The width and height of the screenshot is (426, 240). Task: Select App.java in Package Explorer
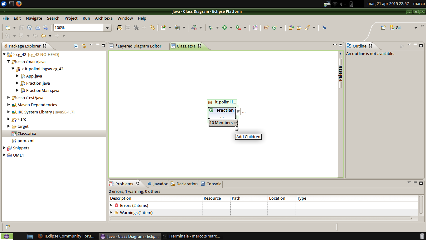34,76
